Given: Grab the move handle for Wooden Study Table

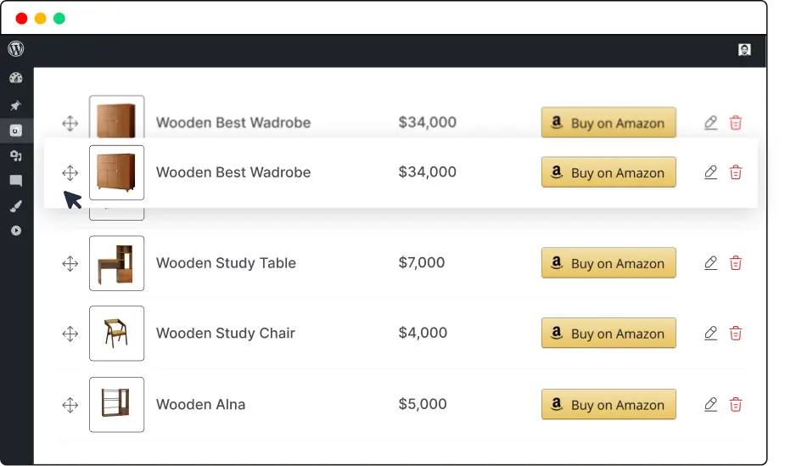Looking at the screenshot, I should pos(70,264).
